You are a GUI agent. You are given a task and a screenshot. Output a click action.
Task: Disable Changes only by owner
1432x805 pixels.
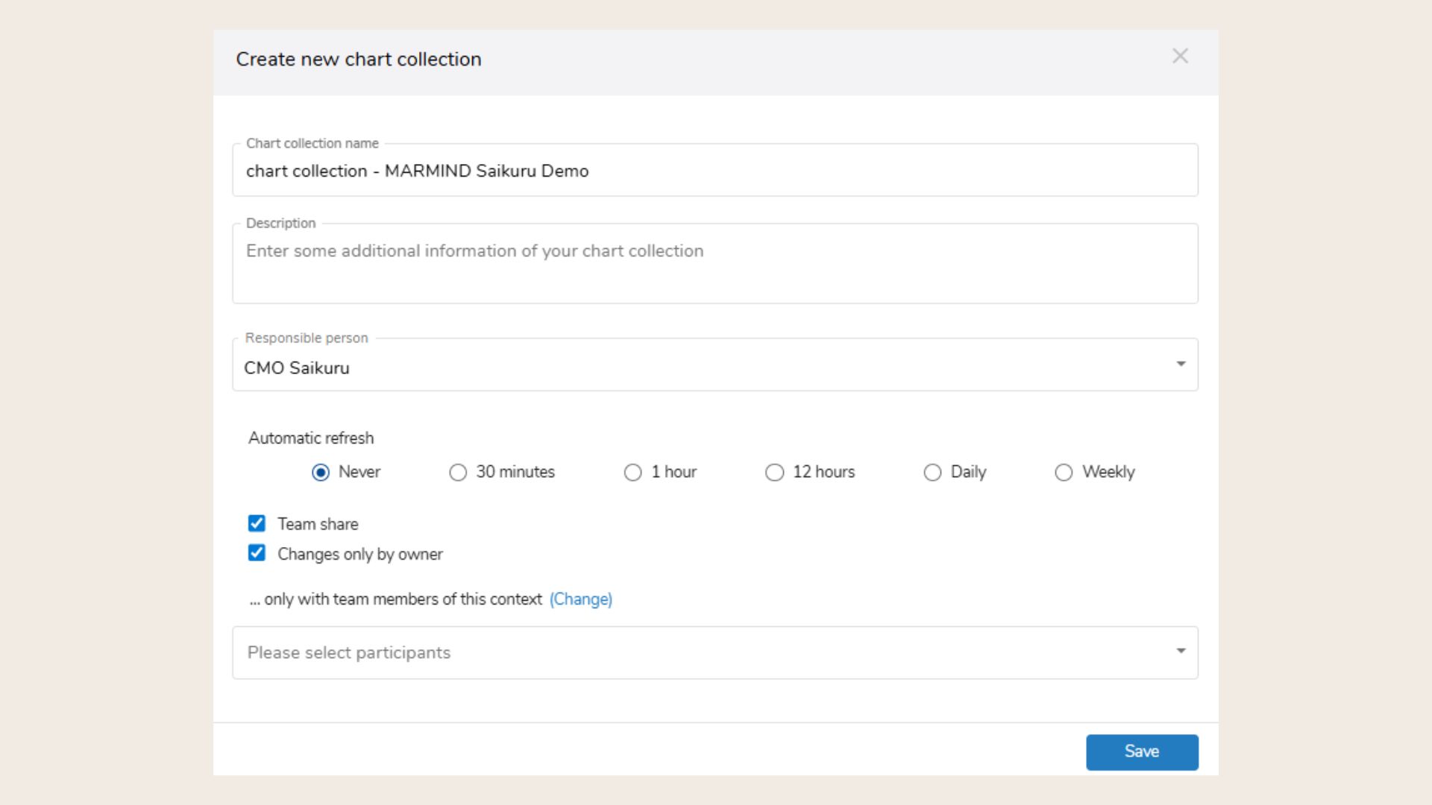pyautogui.click(x=257, y=553)
